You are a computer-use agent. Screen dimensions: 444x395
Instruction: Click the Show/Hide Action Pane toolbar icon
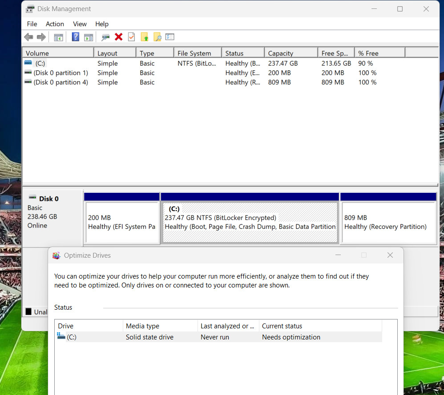(x=89, y=37)
